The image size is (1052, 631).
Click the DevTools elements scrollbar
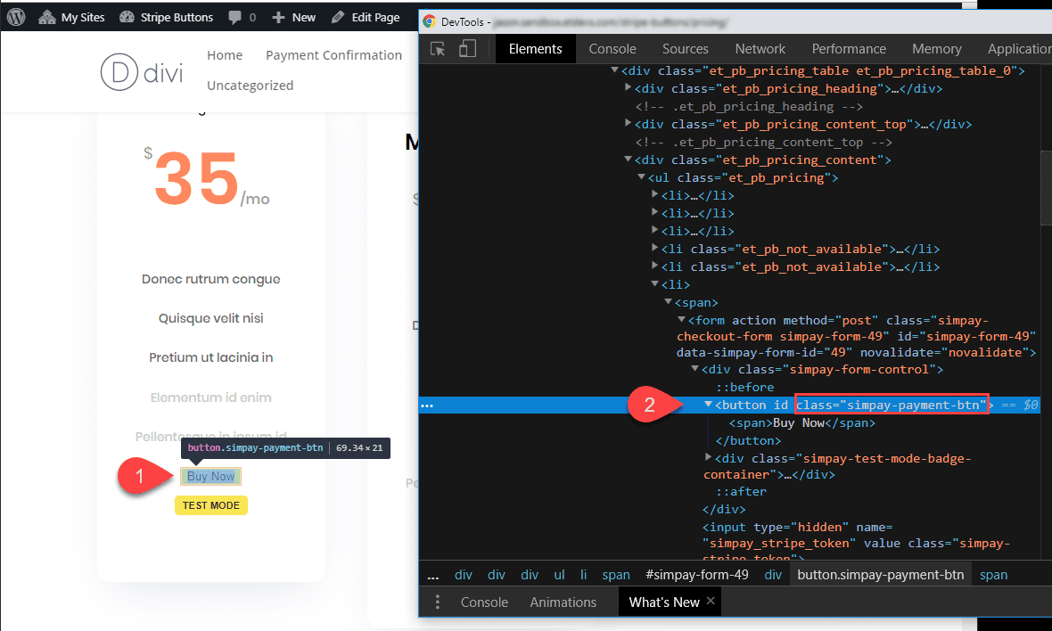1045,187
